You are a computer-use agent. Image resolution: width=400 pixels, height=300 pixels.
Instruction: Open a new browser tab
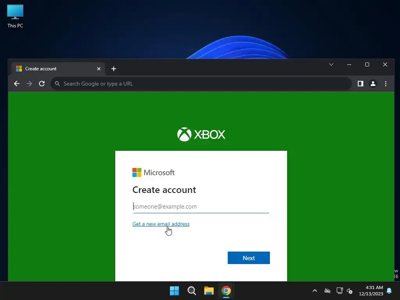(114, 69)
